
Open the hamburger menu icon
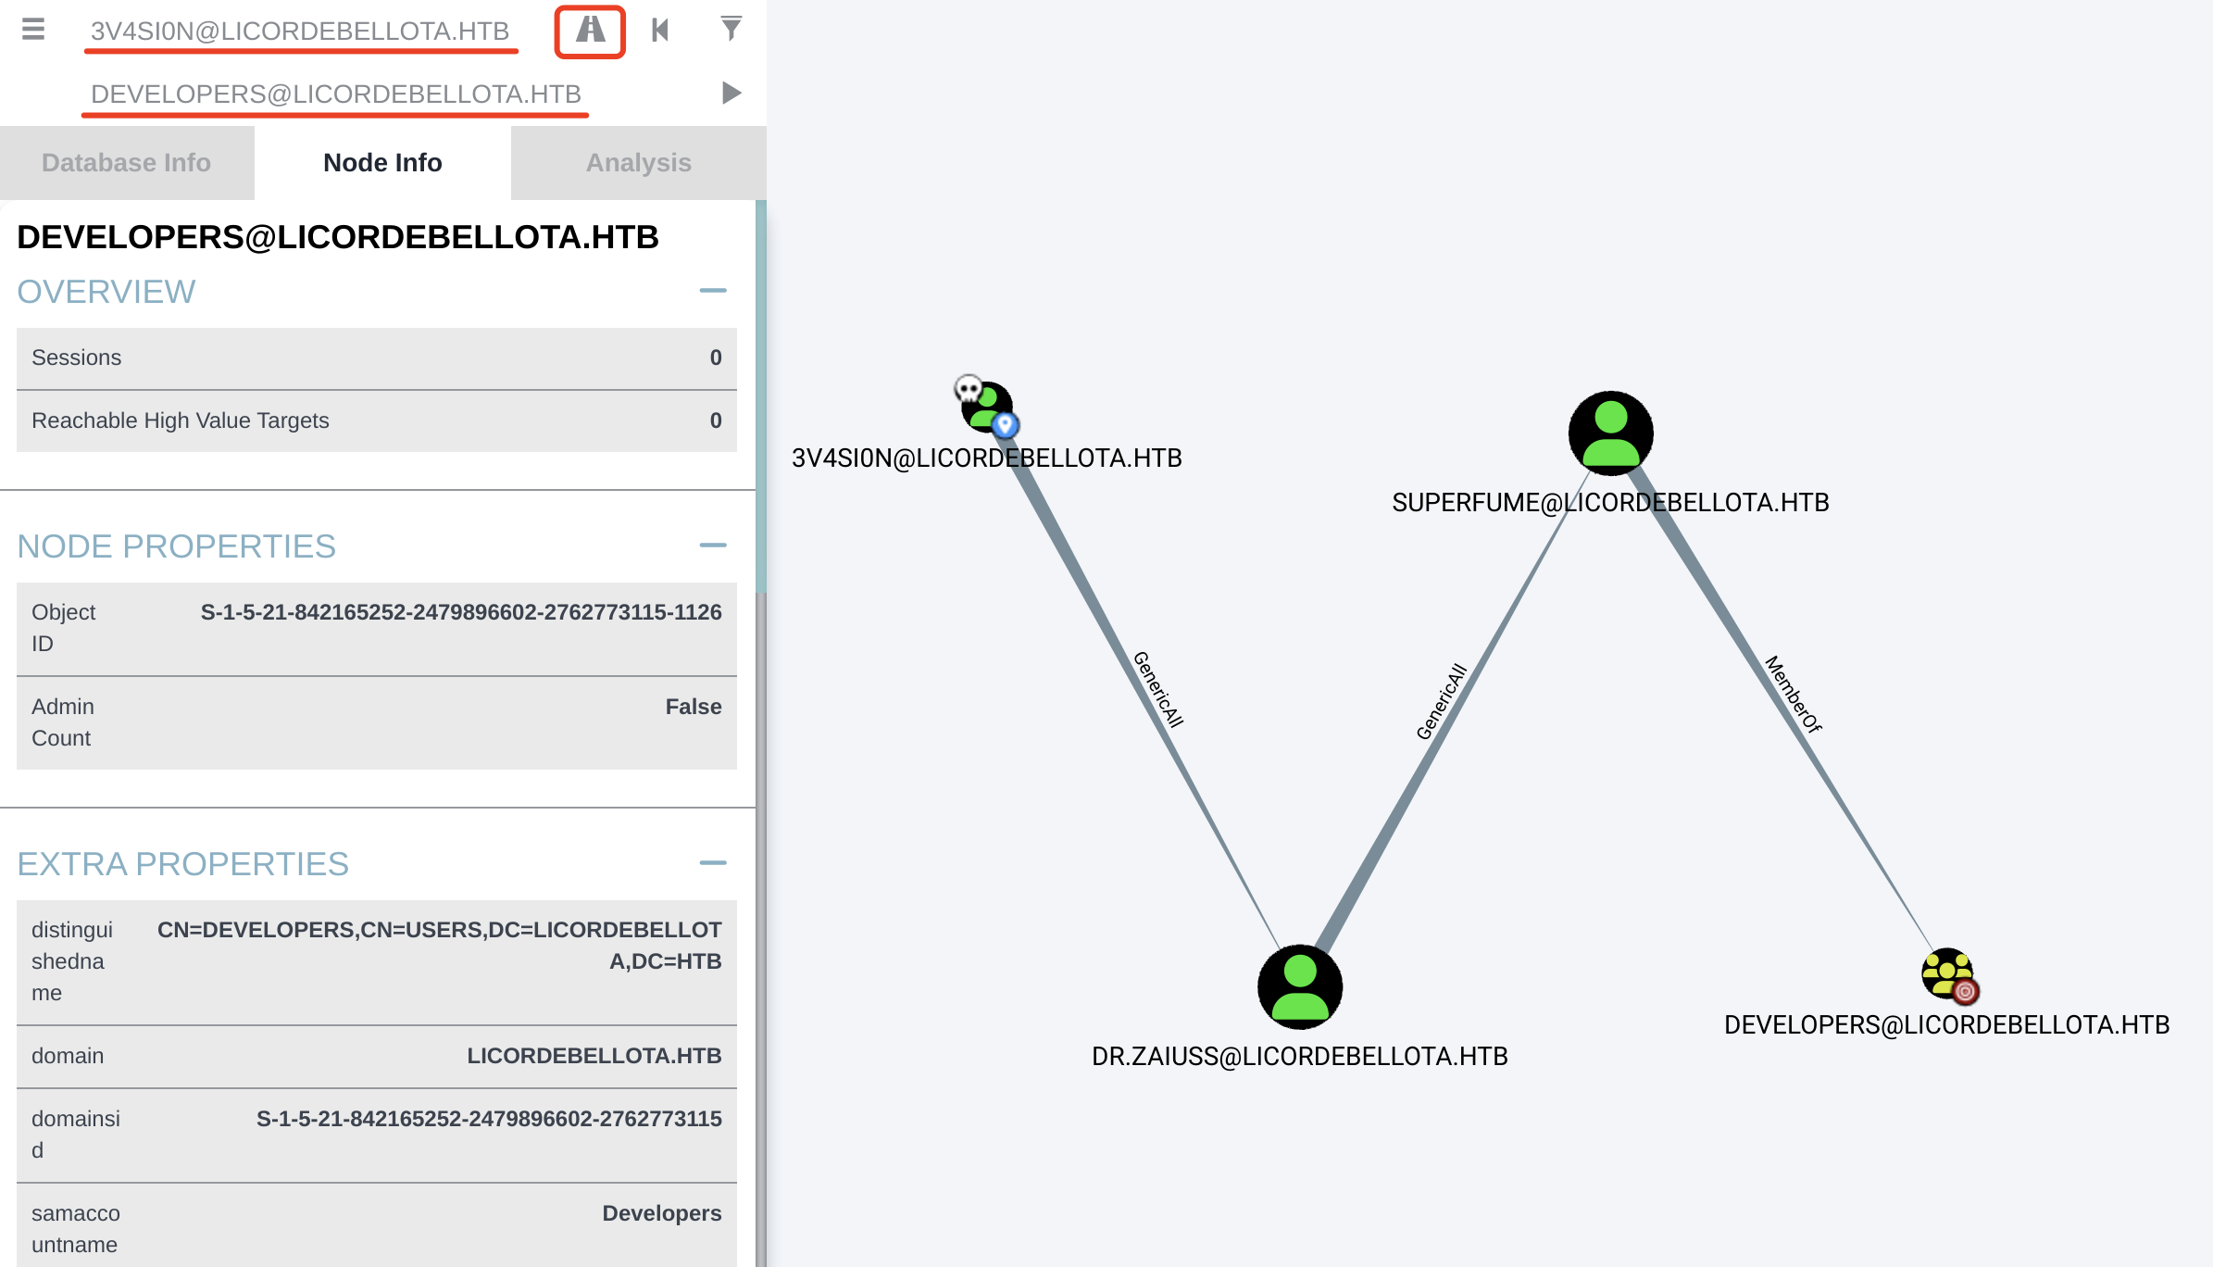(33, 30)
